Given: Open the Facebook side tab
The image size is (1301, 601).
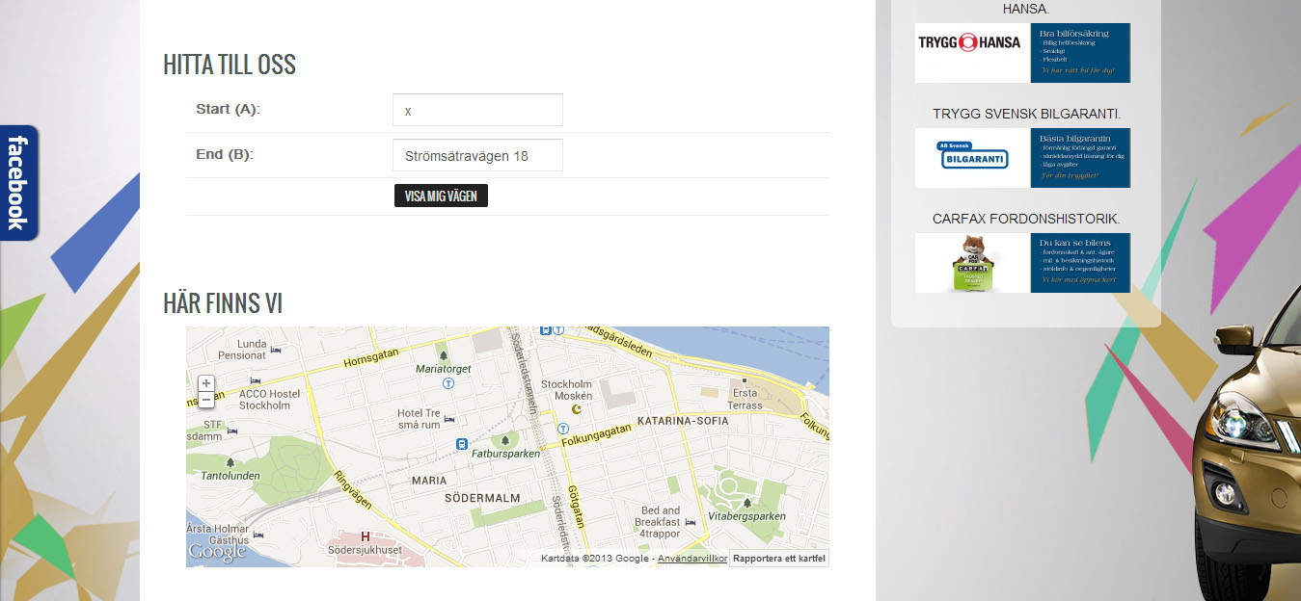Looking at the screenshot, I should [x=18, y=183].
